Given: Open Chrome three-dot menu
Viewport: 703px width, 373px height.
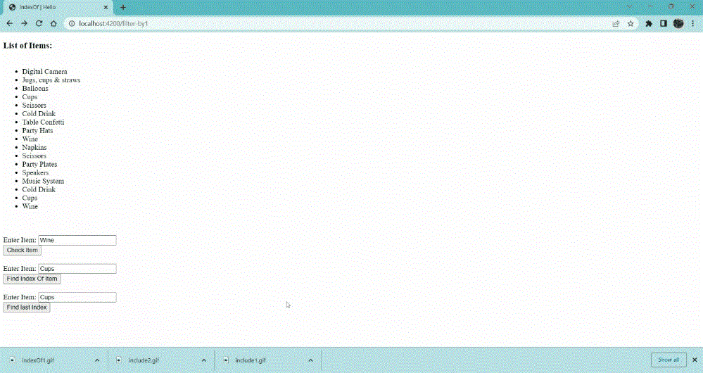Looking at the screenshot, I should point(692,23).
